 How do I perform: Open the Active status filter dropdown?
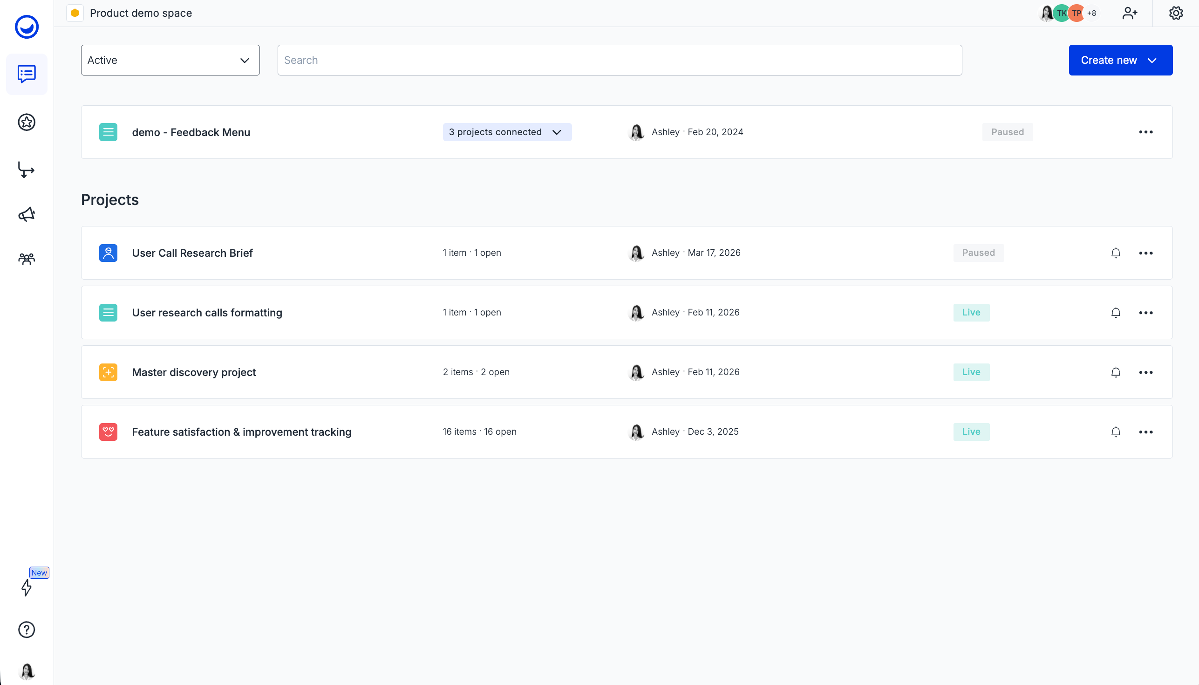pos(170,60)
